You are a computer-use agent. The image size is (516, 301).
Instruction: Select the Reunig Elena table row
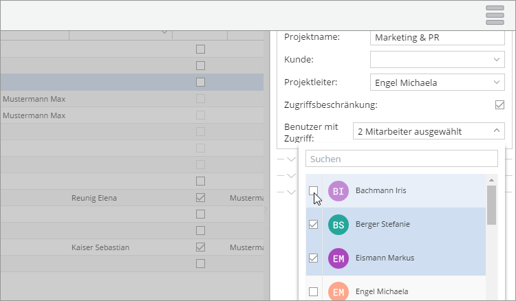(94, 198)
